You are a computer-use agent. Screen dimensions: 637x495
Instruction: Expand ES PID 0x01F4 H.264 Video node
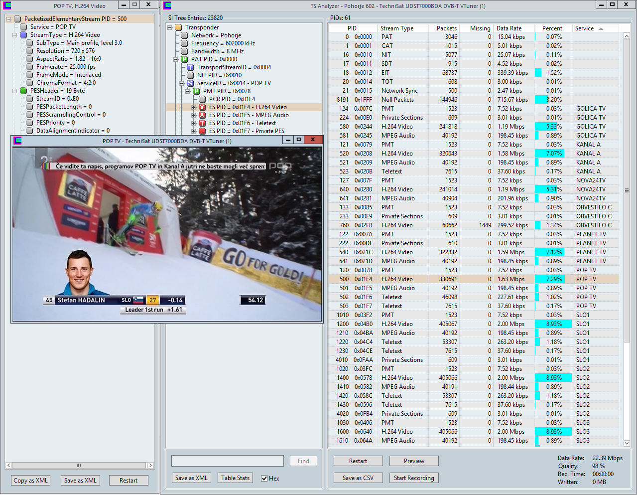point(193,107)
